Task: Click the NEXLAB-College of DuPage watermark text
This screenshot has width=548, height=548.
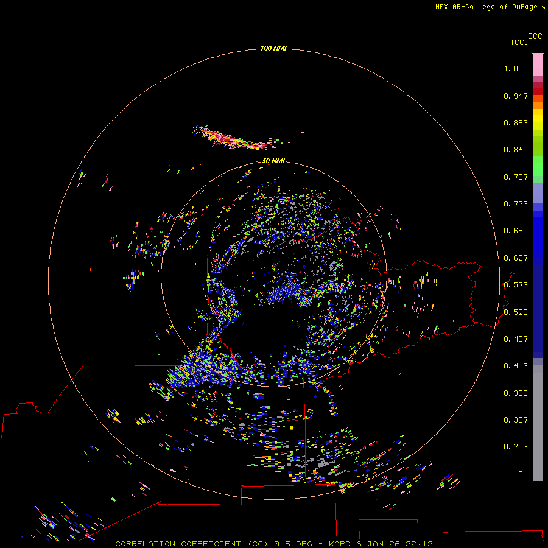Action: 490,7
